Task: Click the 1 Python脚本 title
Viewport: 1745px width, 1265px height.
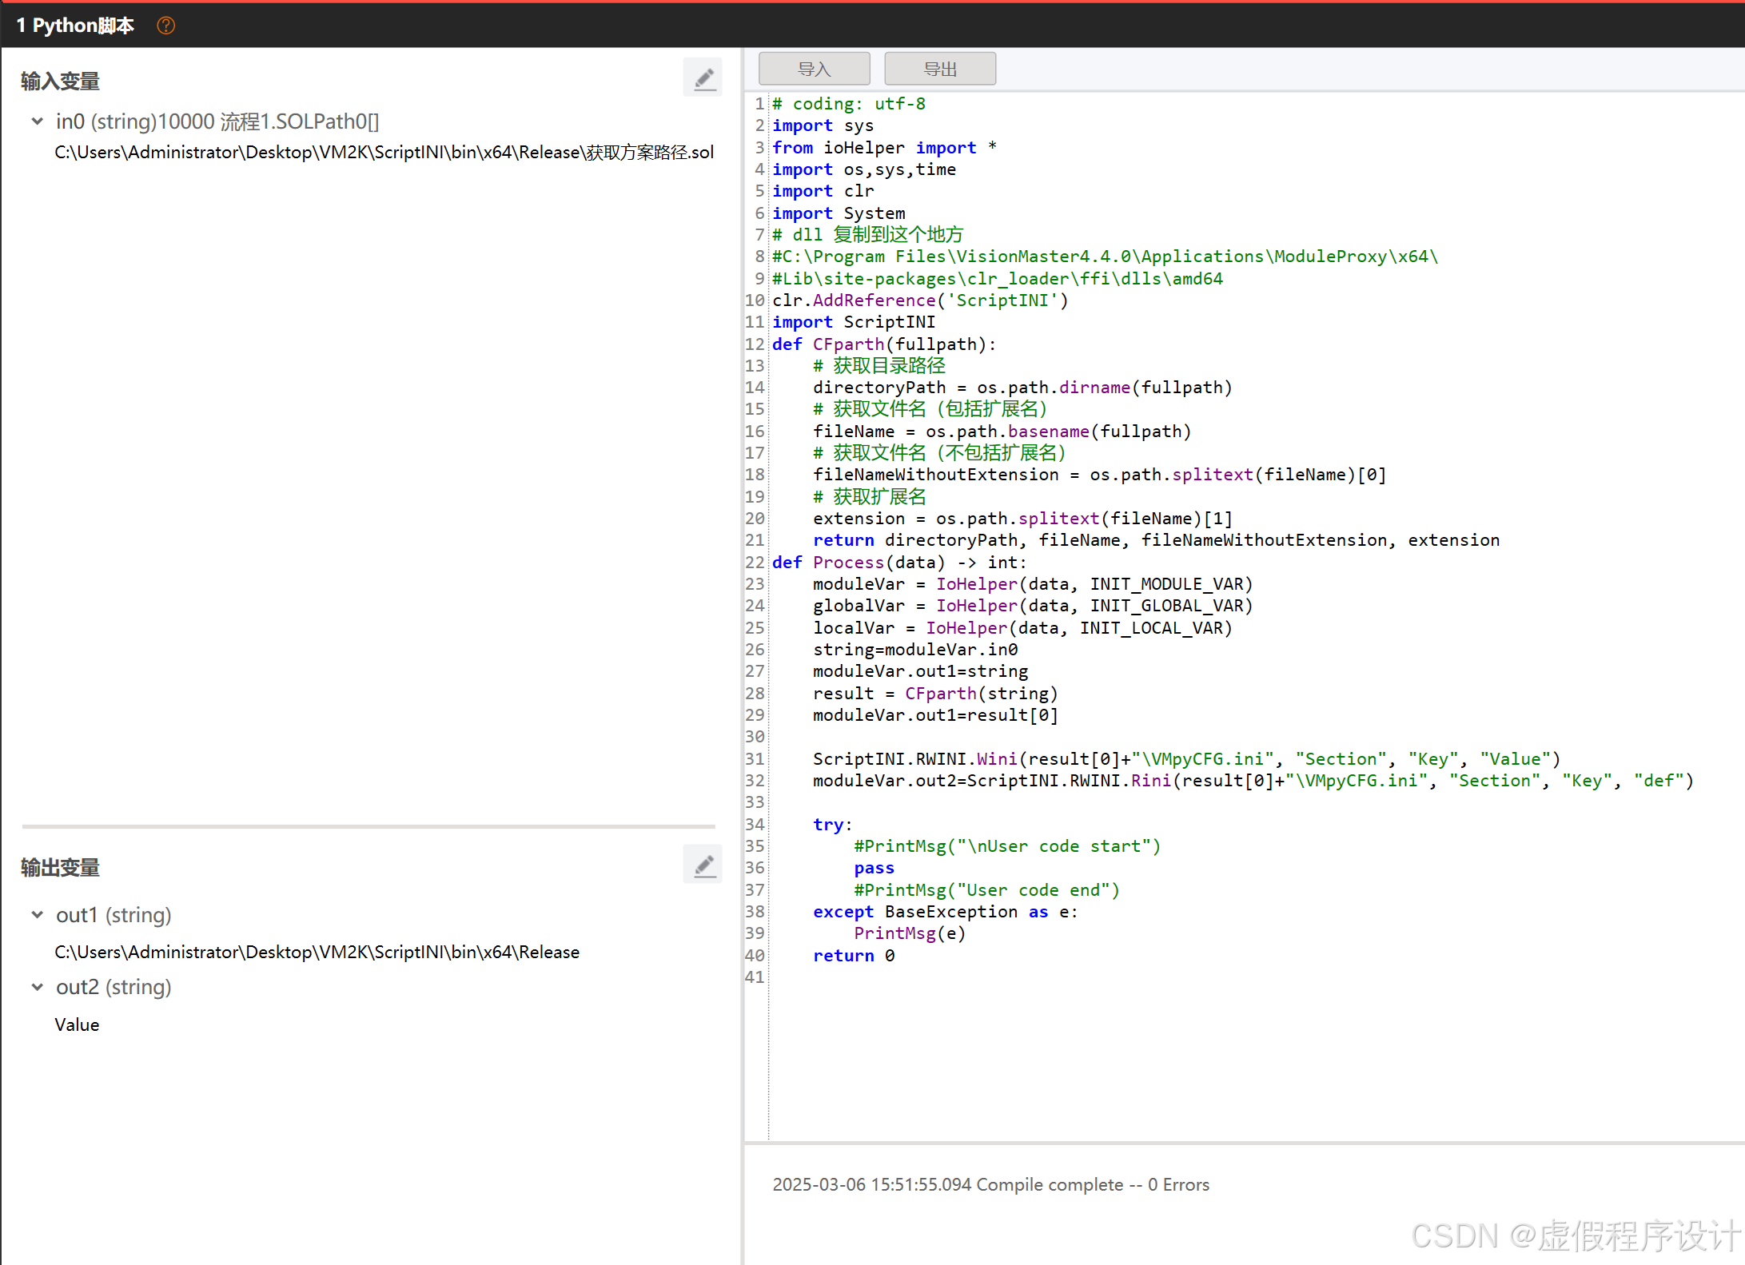Action: point(75,26)
